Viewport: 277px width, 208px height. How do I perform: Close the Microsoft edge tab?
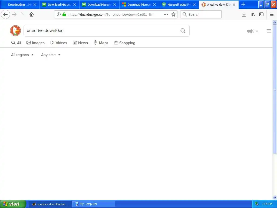point(194,5)
